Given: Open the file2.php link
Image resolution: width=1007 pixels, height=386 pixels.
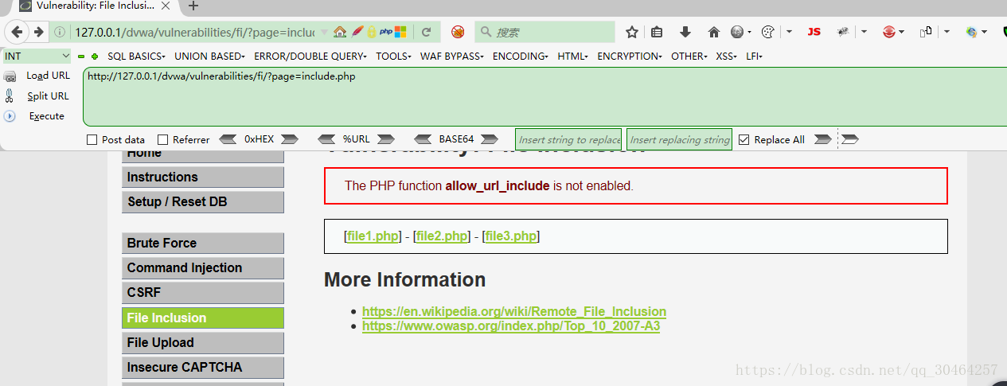Looking at the screenshot, I should [442, 236].
